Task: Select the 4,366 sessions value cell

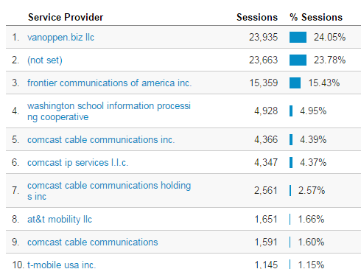Action: 266,139
